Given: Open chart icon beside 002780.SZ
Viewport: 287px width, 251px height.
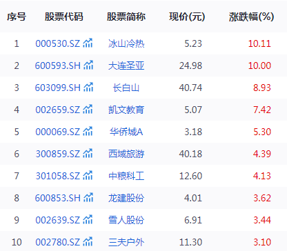Looking at the screenshot, I should click(x=88, y=241).
